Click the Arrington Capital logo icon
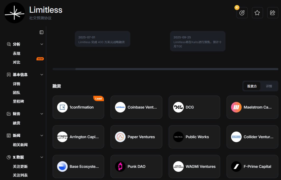 62,137
